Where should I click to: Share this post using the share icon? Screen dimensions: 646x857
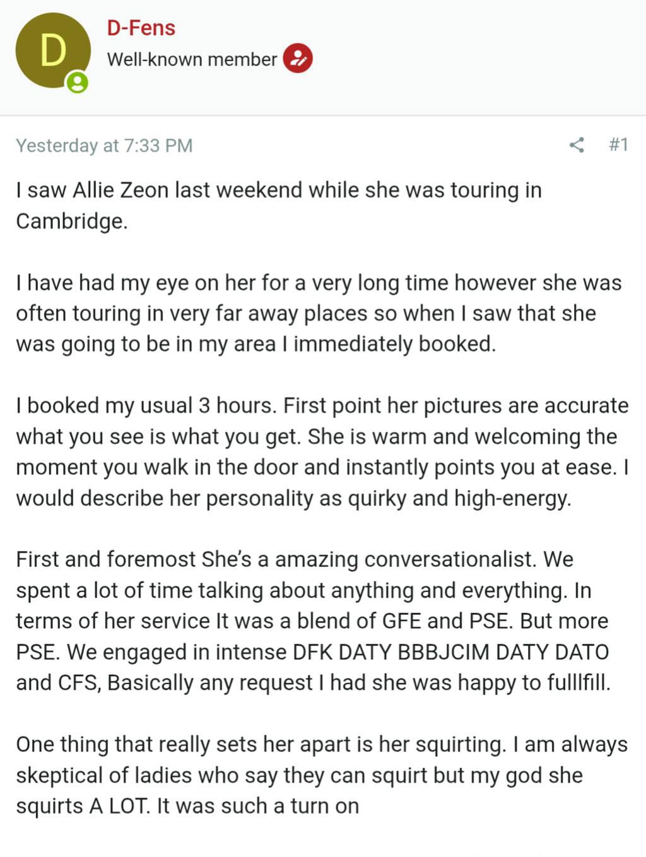tap(576, 145)
